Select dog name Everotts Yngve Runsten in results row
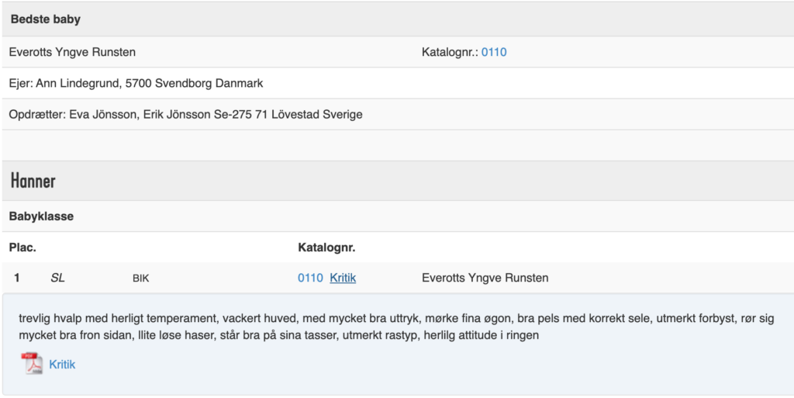This screenshot has height=398, width=794. pyautogui.click(x=485, y=278)
